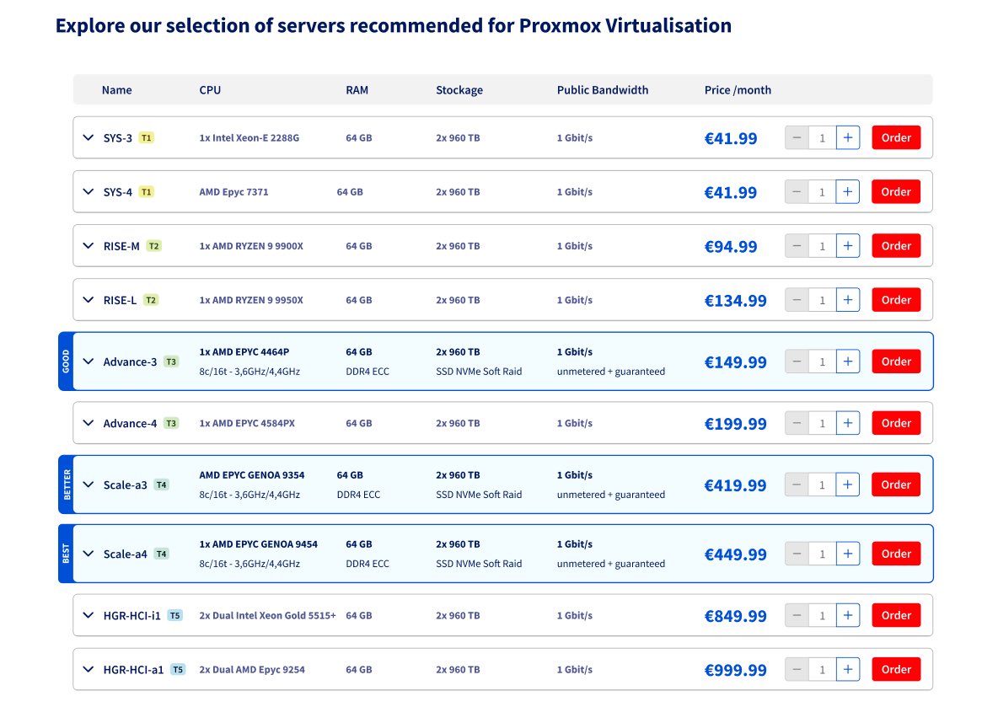Expand the SYS-3 server row
The image size is (982, 723).
89,137
